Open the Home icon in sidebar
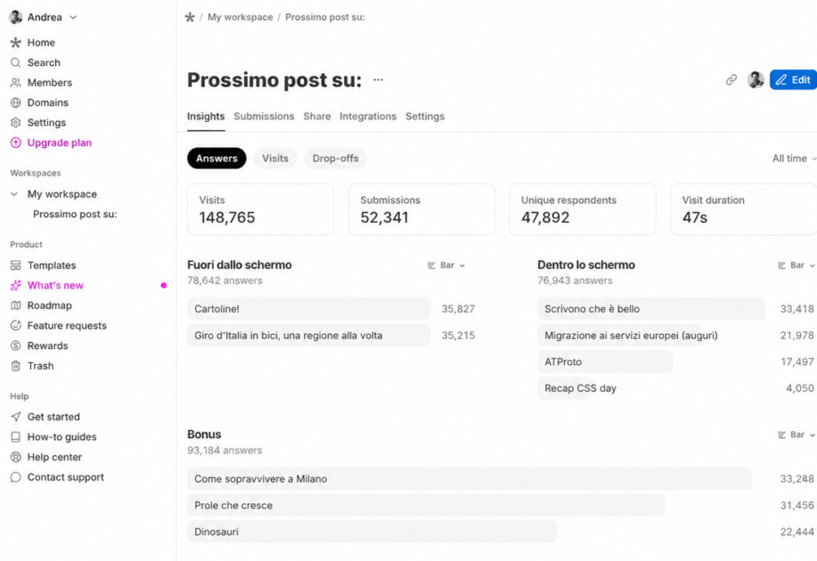 click(16, 43)
